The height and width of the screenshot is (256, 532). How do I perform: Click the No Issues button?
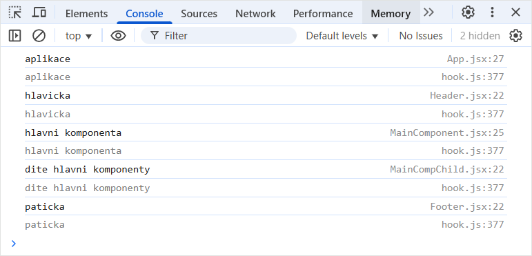[x=421, y=36]
